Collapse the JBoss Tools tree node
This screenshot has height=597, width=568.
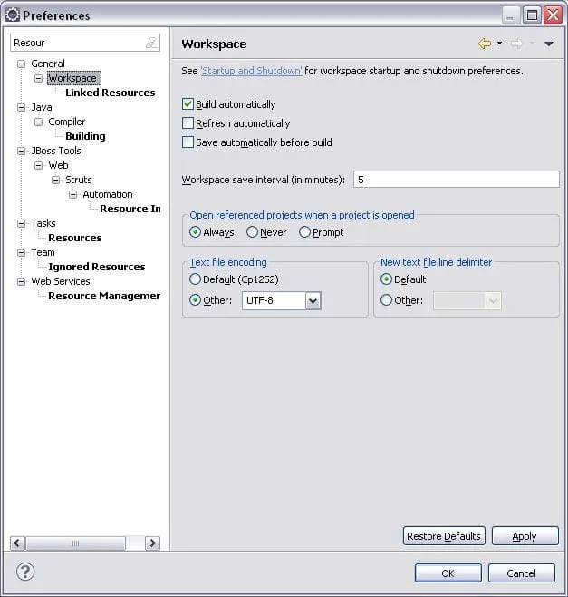[22, 151]
